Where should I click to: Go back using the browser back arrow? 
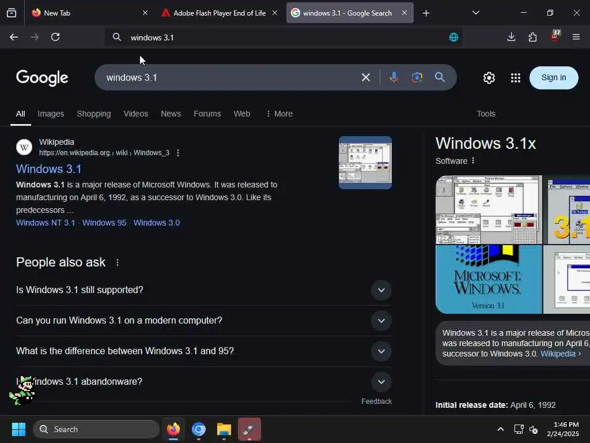coord(14,37)
